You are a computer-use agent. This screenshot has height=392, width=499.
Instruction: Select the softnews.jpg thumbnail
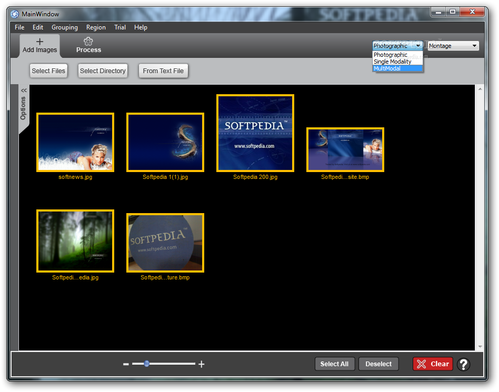[x=75, y=142]
